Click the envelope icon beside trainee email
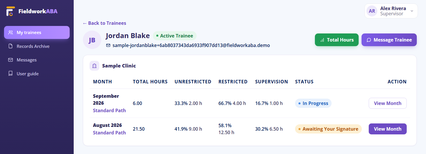This screenshot has height=154, width=426. (108, 45)
